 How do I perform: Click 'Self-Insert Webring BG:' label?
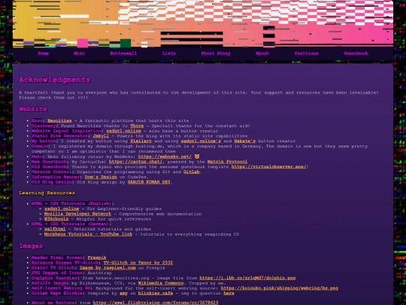62,288
